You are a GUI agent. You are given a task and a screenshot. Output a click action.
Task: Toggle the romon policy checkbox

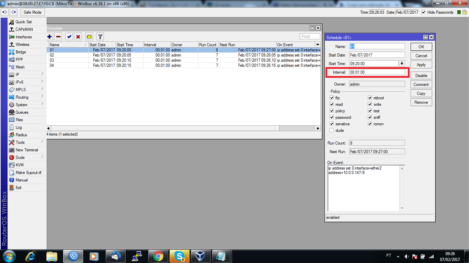(x=370, y=124)
